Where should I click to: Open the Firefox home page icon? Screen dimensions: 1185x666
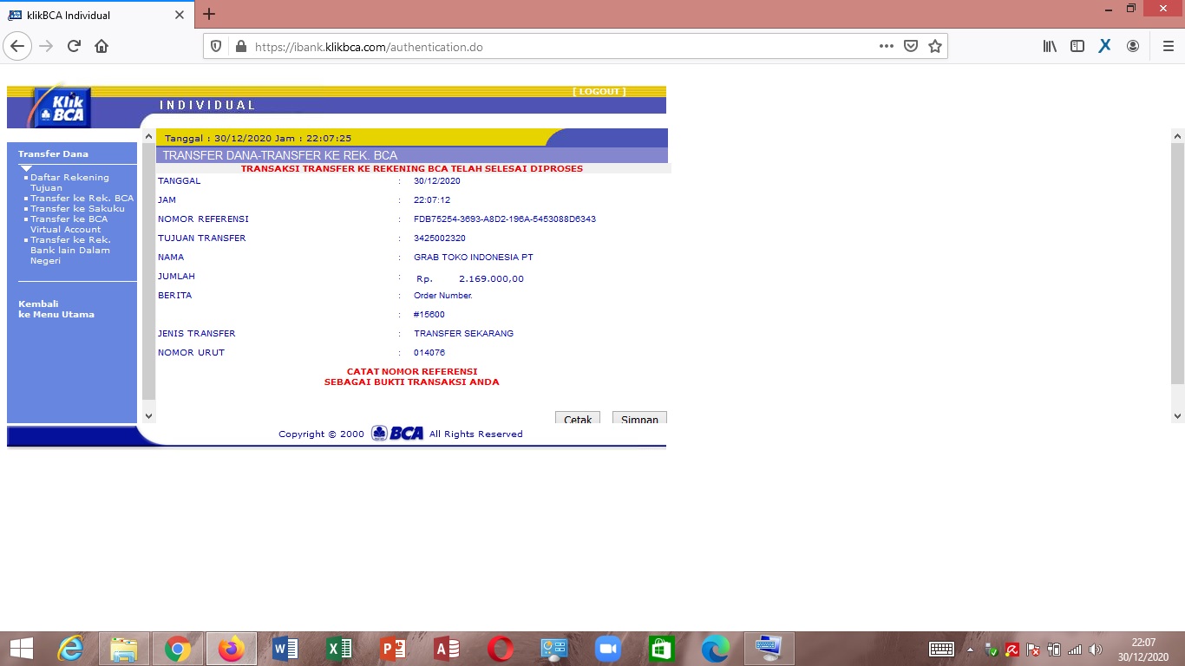click(x=101, y=46)
